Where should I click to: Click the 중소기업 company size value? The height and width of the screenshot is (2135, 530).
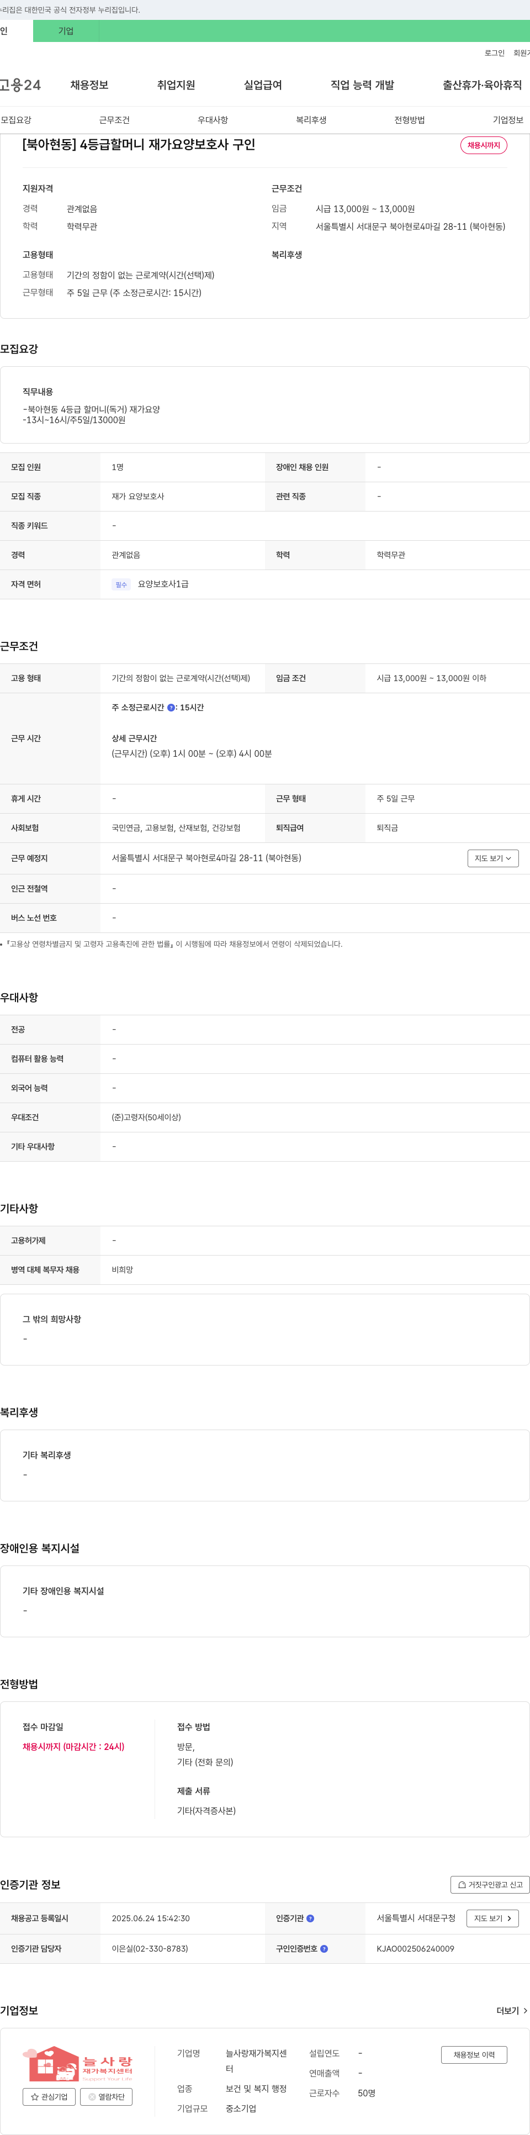pyautogui.click(x=241, y=2108)
